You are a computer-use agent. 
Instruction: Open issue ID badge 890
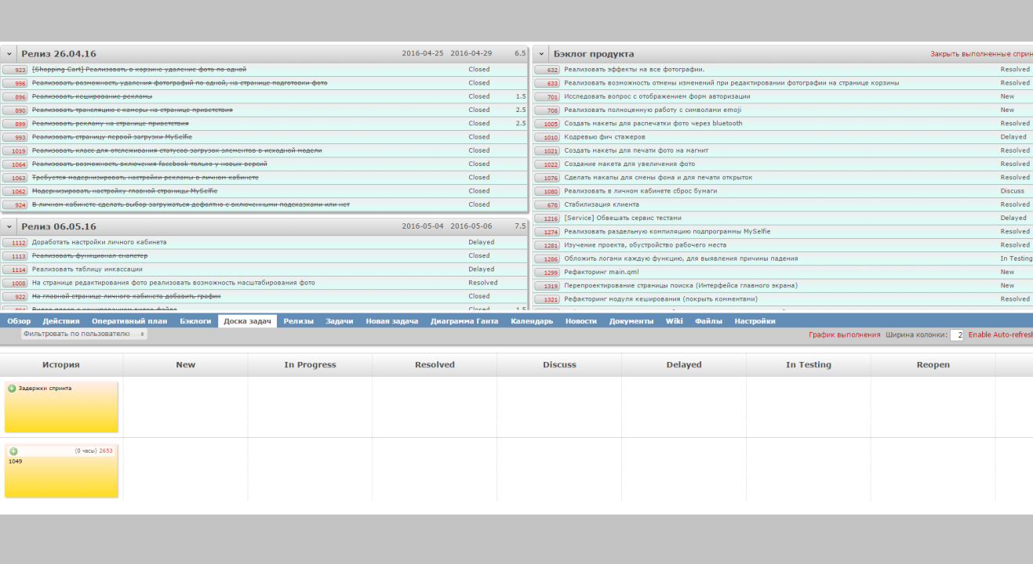pos(16,110)
